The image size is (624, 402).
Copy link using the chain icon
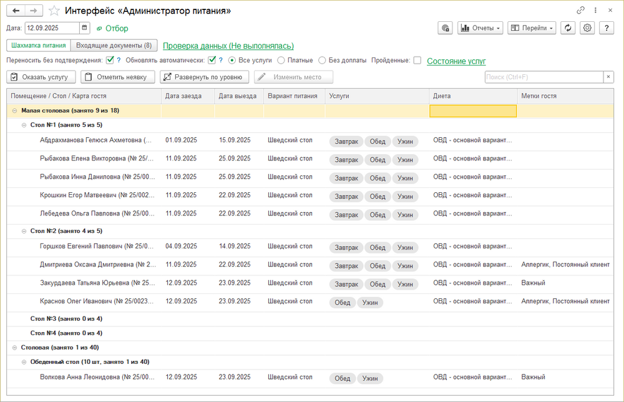click(580, 11)
